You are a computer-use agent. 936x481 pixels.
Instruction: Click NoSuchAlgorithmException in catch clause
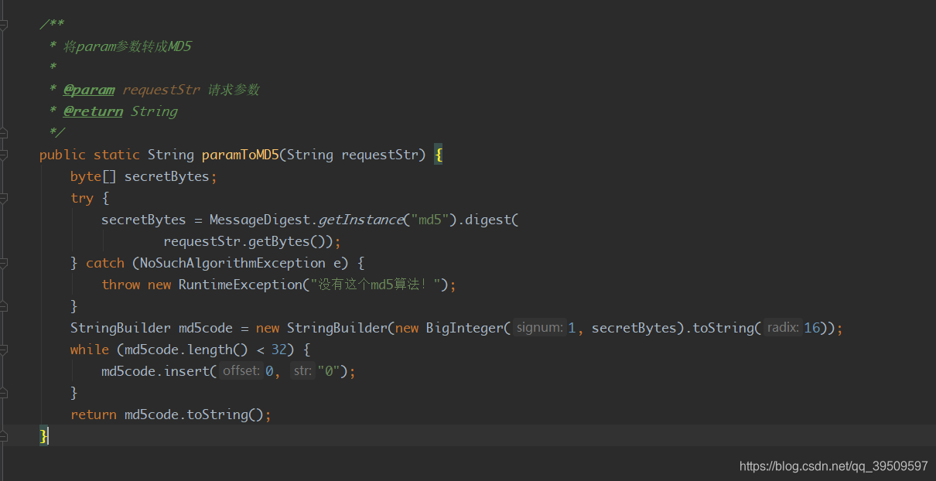click(232, 263)
